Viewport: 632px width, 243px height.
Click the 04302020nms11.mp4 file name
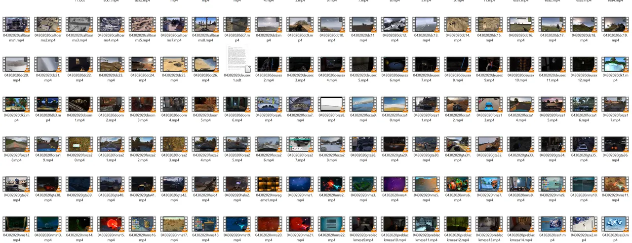[x=615, y=198]
